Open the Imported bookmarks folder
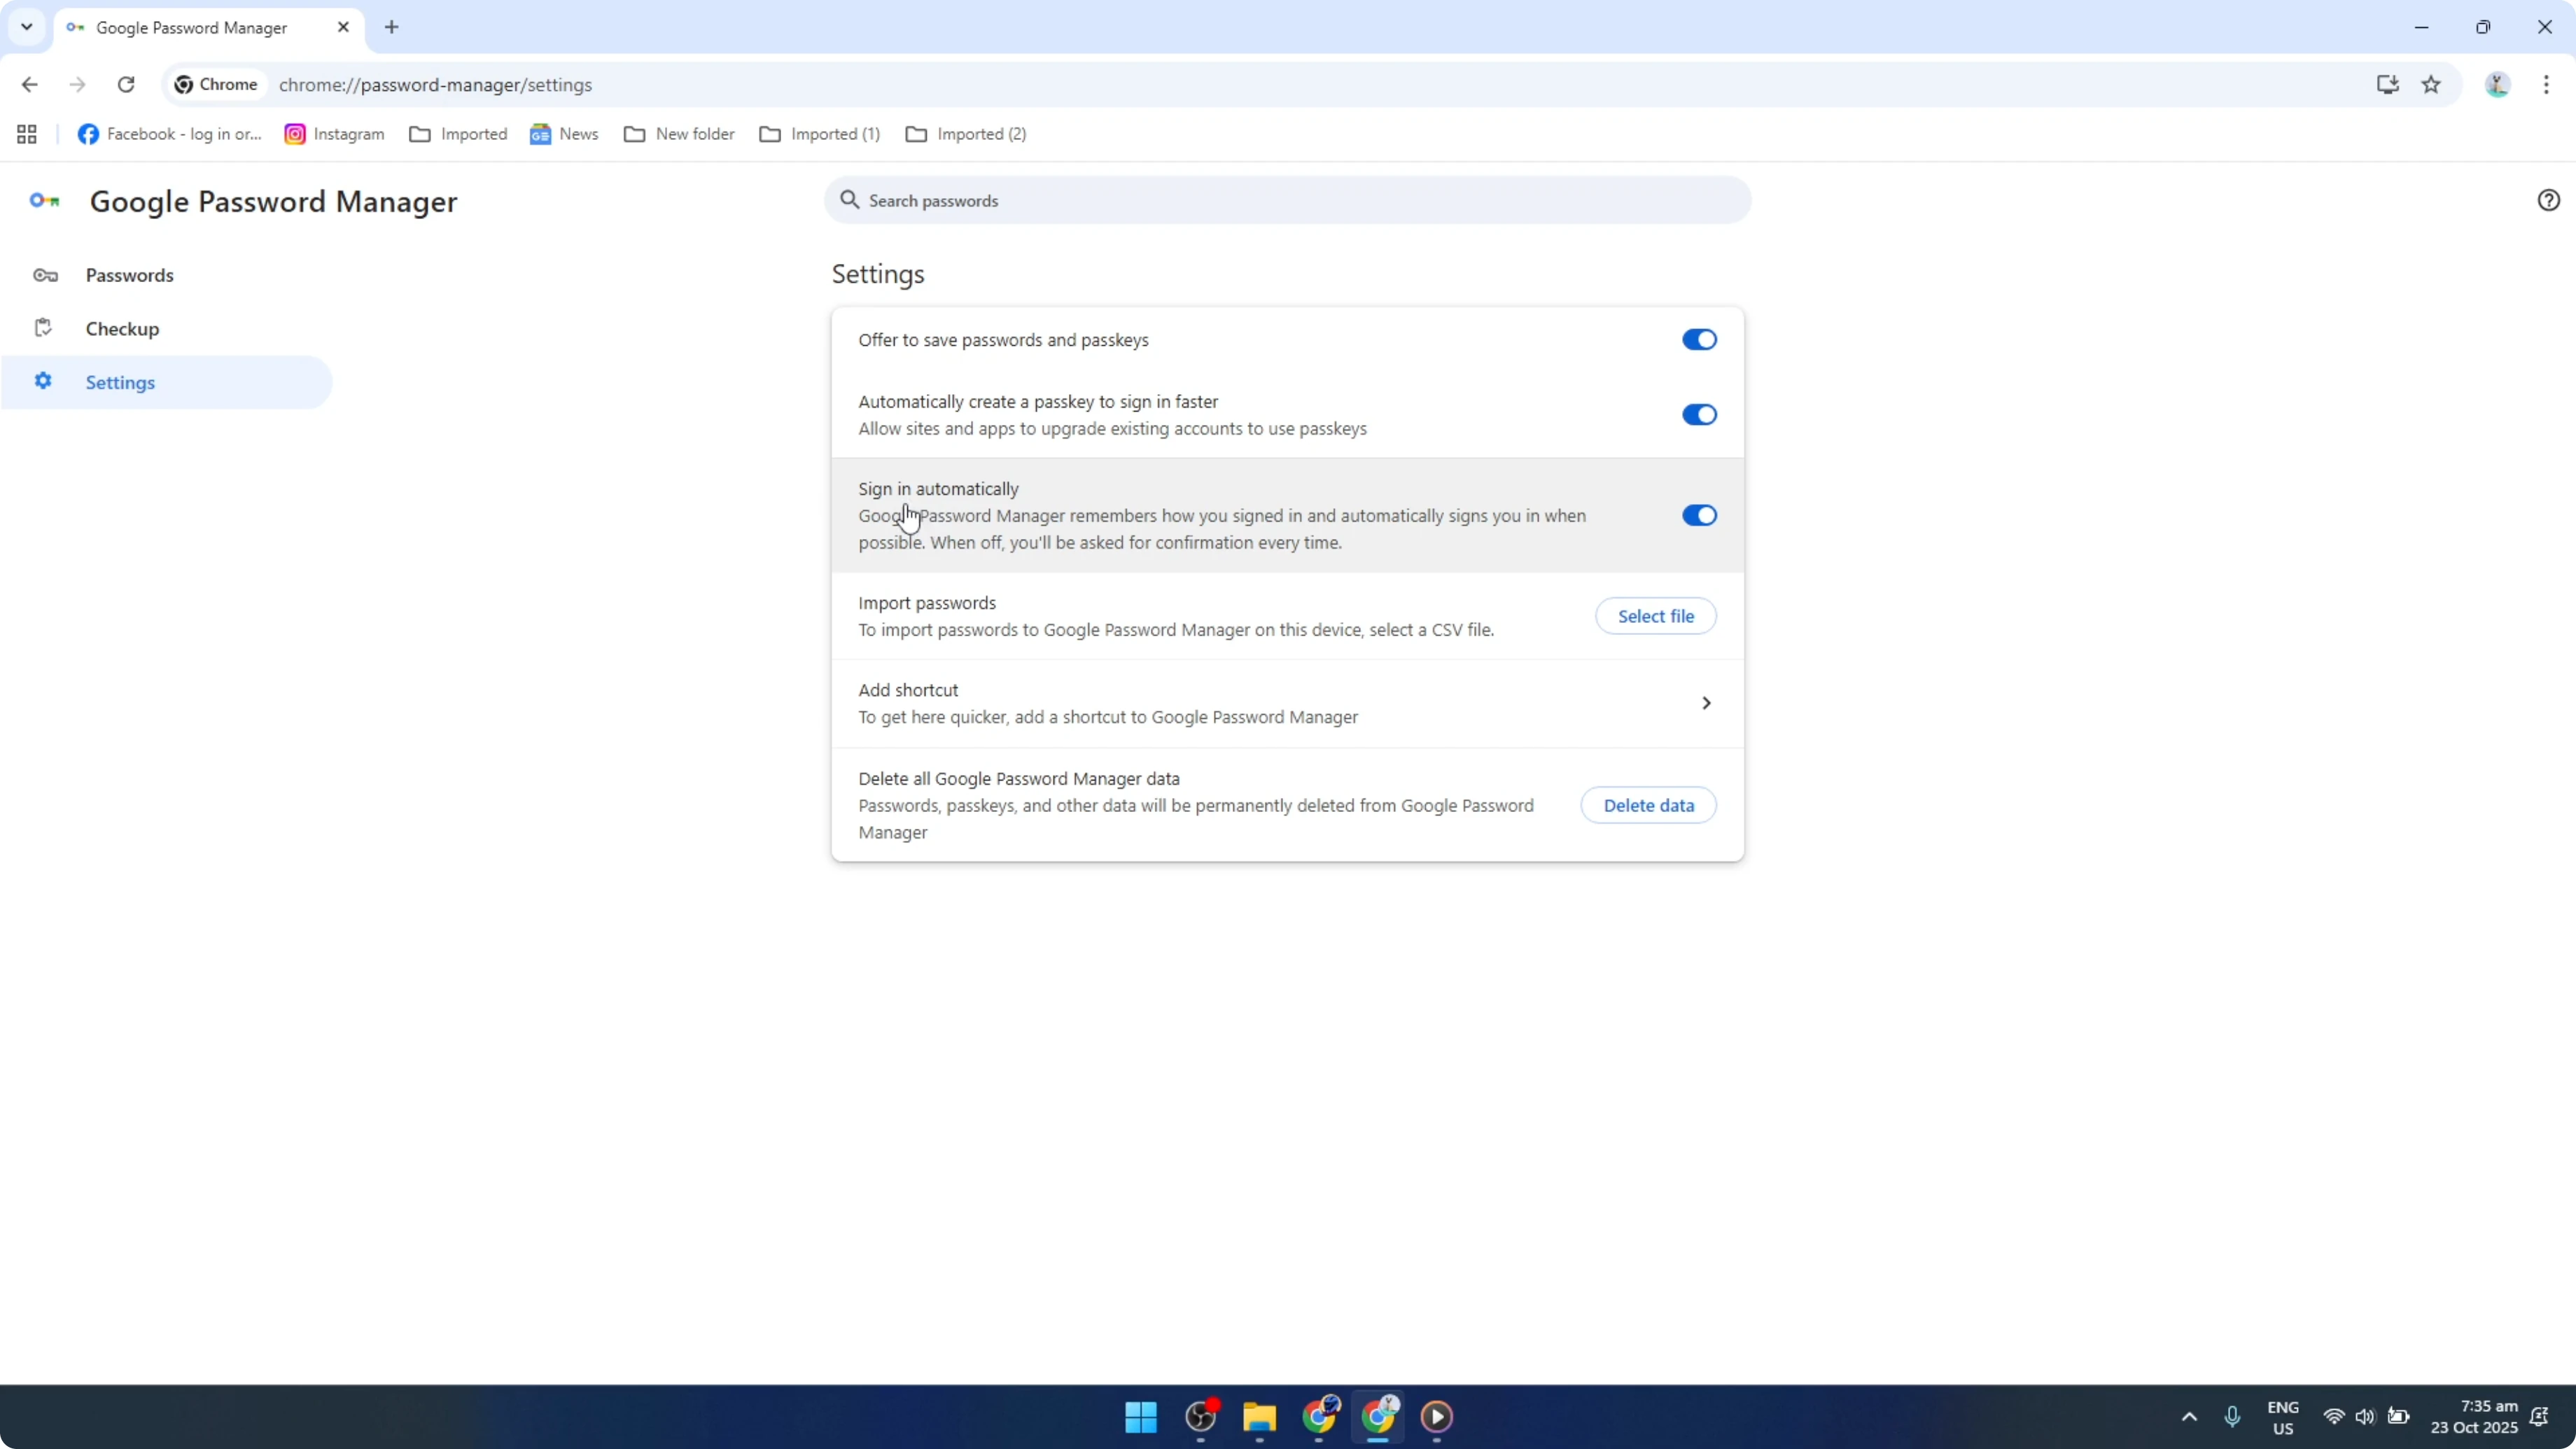Image resolution: width=2576 pixels, height=1449 pixels. 458,134
